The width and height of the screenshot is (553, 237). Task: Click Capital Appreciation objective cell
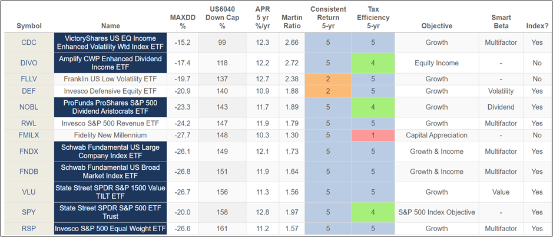436,135
